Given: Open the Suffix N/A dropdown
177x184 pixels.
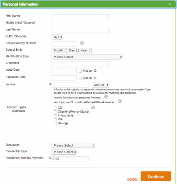Looking at the screenshot, I should point(57,37).
